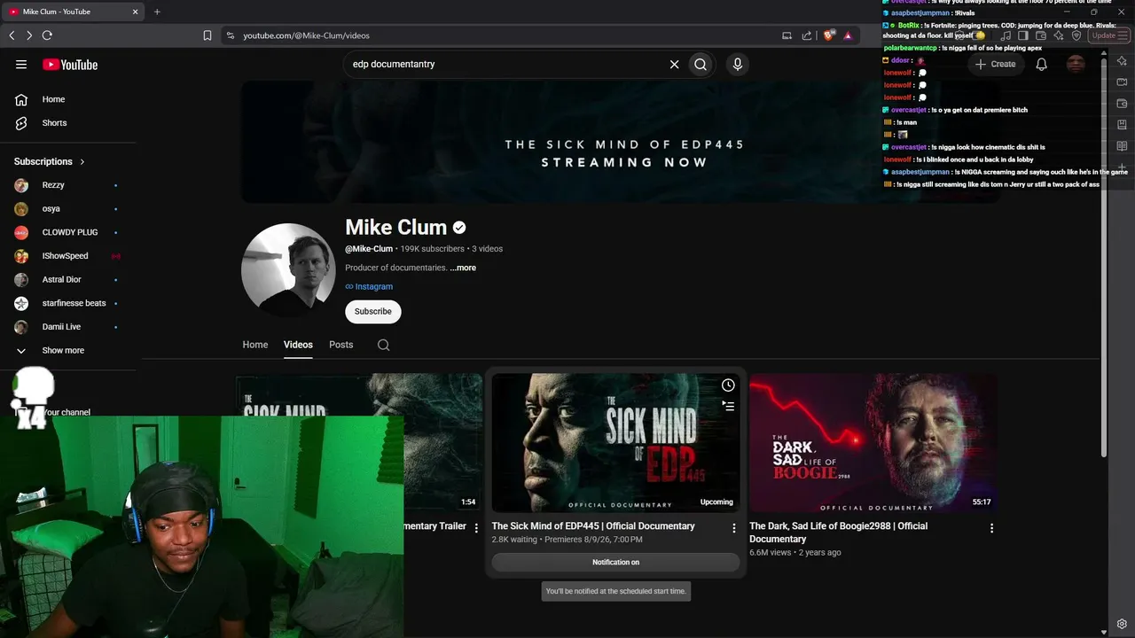This screenshot has height=638, width=1135.
Task: Open the channel Posts tab
Action: [341, 345]
